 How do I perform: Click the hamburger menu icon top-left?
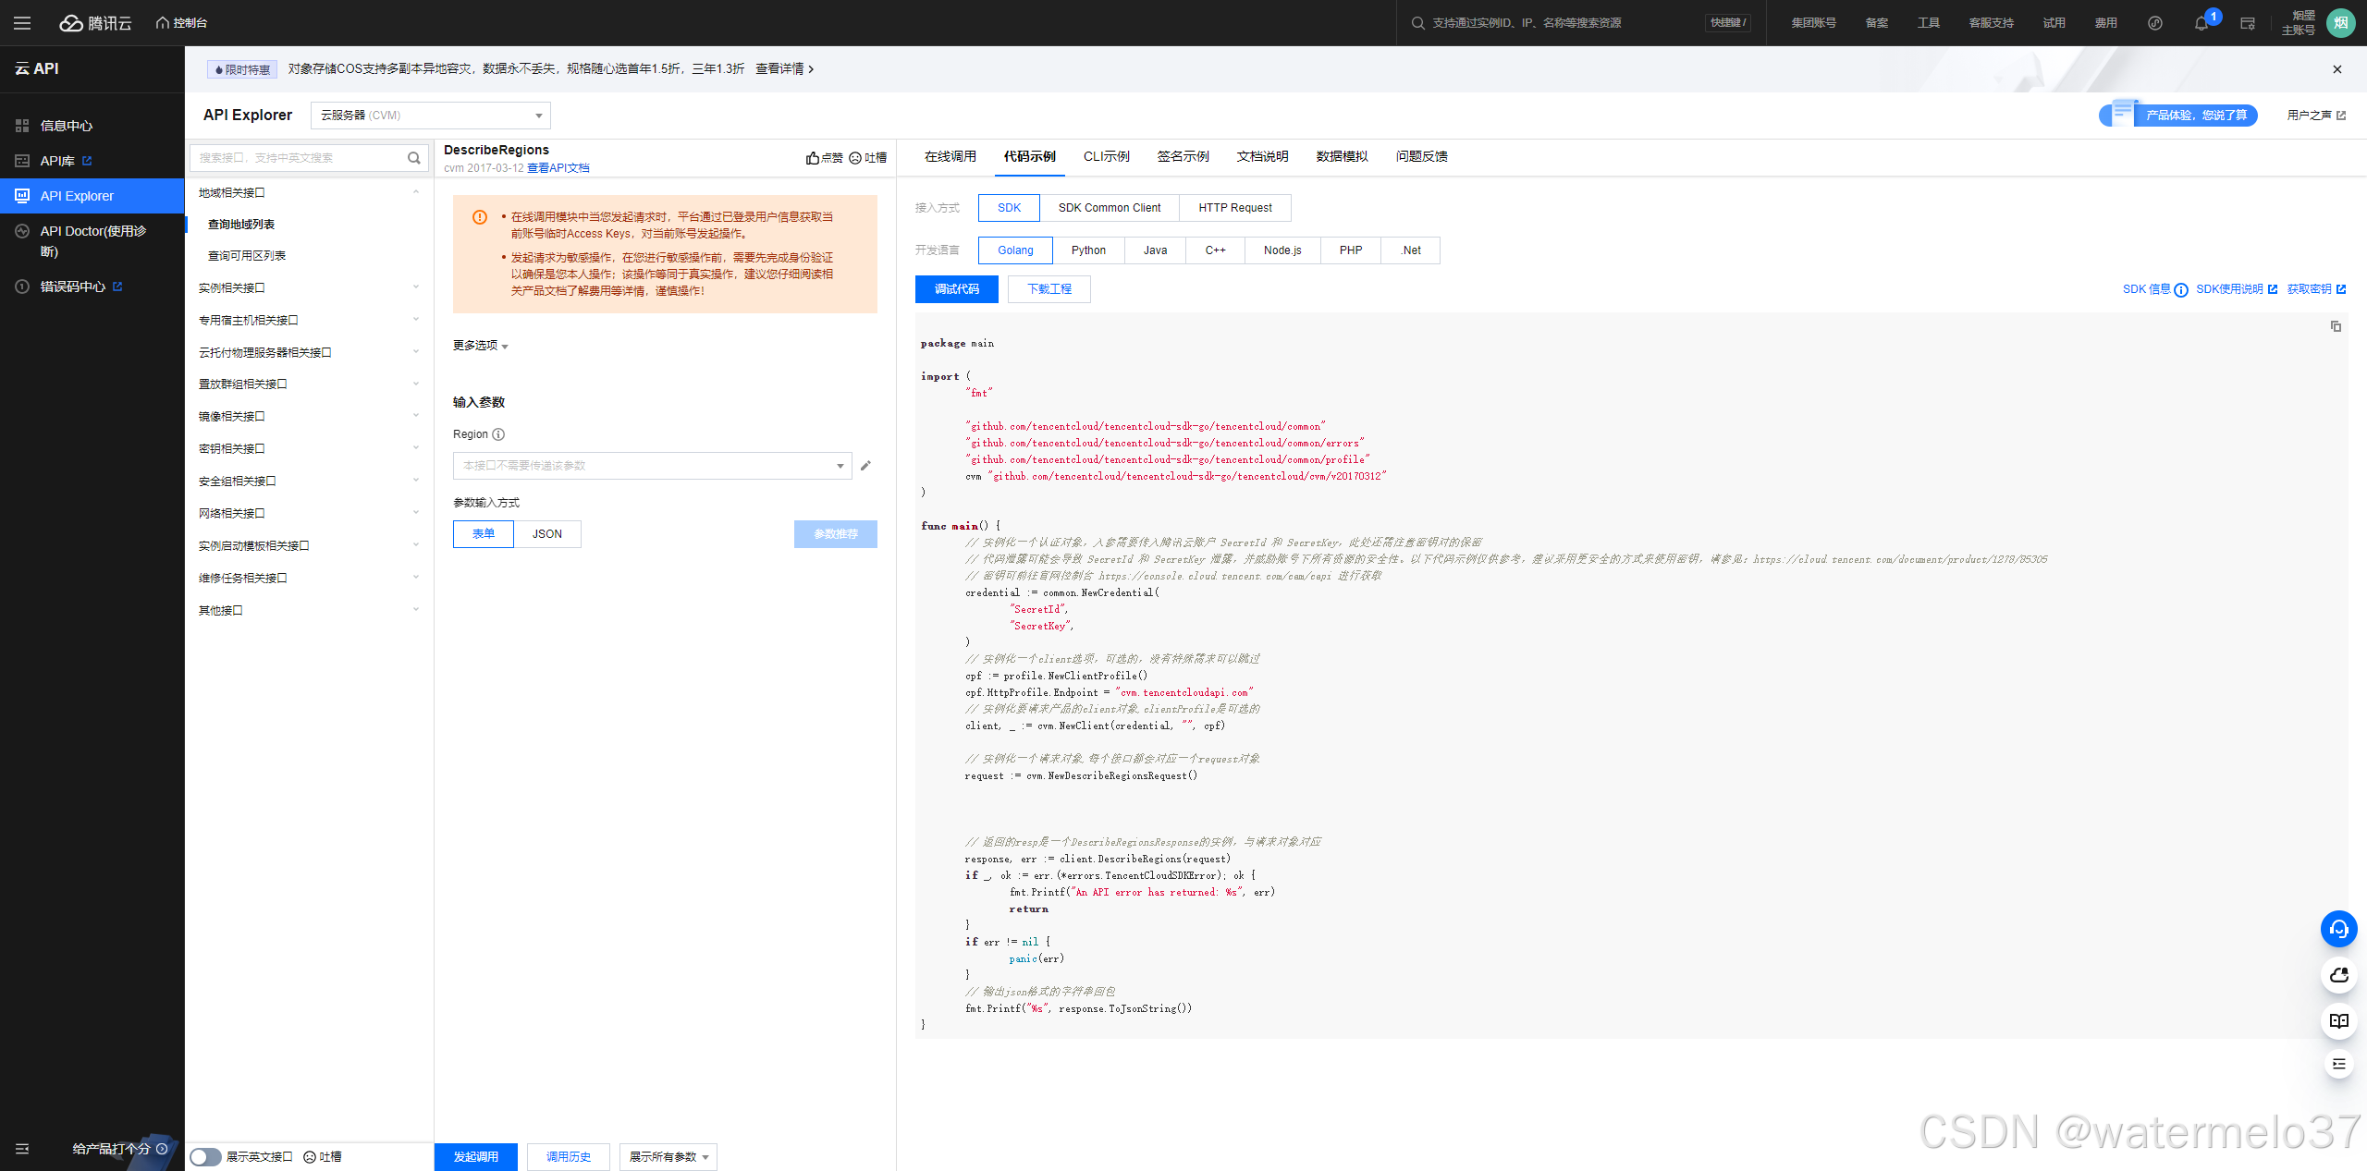(x=22, y=23)
